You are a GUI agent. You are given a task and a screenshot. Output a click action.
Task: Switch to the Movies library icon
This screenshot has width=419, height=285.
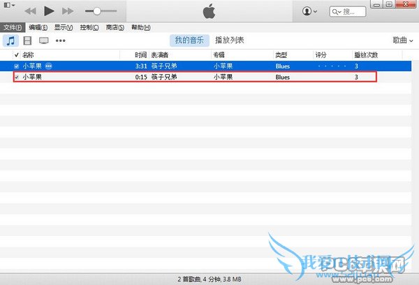[27, 41]
